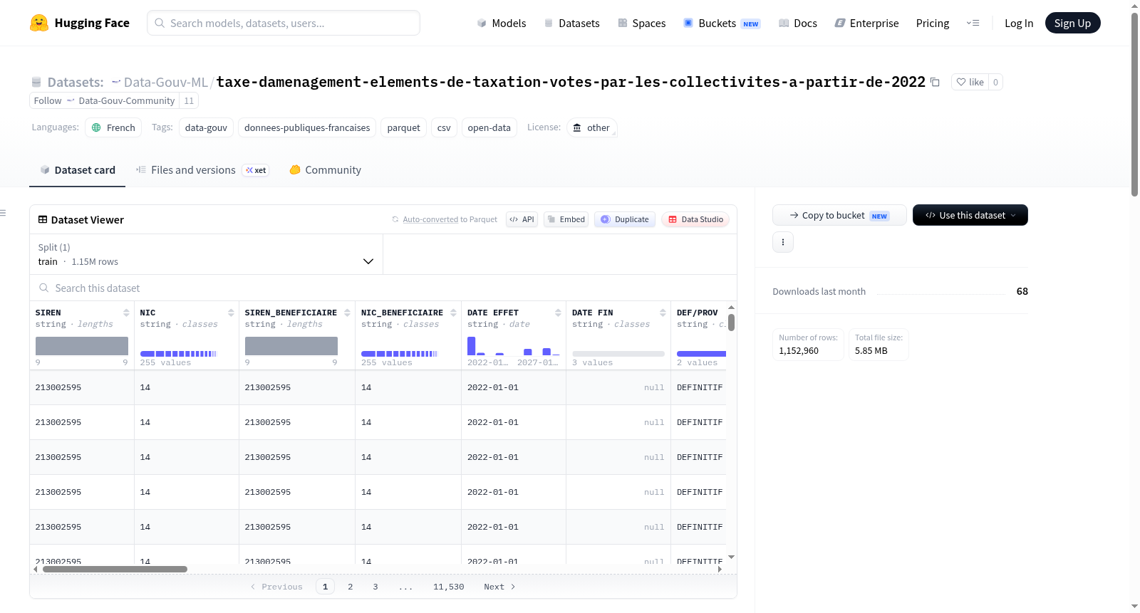This screenshot has height=613, width=1140.
Task: Follow the Data-Gouv-Community organization
Action: [104, 101]
